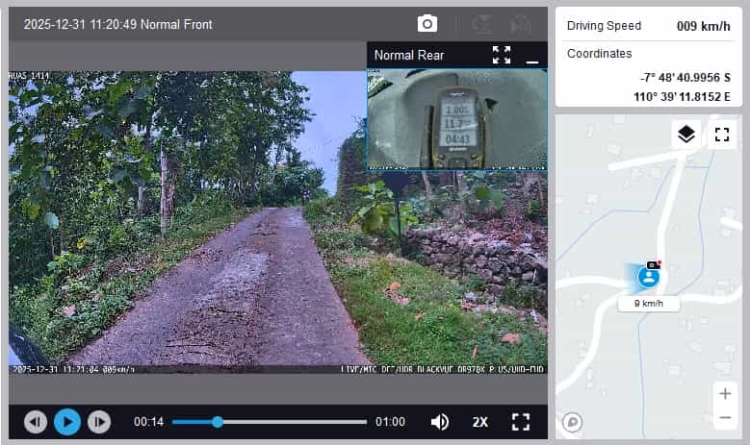Minimize the Normal Rear picture-in-picture window

531,56
